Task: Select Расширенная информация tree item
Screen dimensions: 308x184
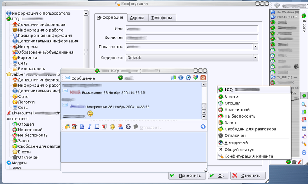Action: coord(42,36)
